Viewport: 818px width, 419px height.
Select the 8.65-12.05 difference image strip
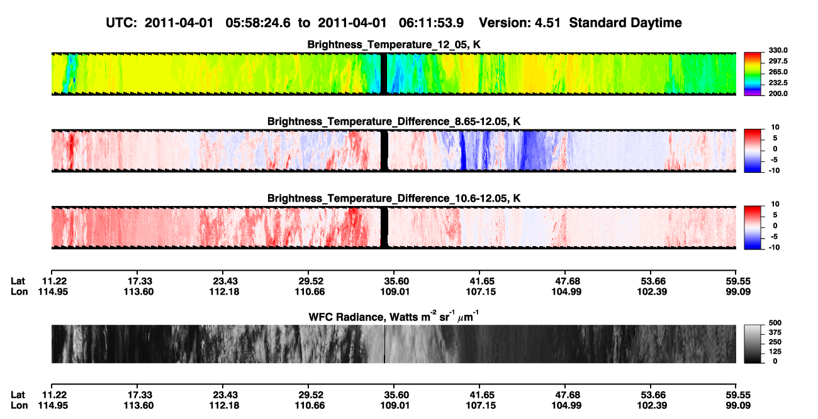coord(394,151)
